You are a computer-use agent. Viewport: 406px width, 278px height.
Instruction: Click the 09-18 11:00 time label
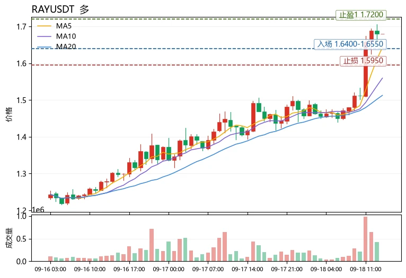pyautogui.click(x=366, y=269)
